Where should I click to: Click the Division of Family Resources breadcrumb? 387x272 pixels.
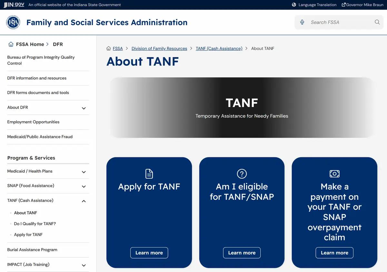coord(159,48)
